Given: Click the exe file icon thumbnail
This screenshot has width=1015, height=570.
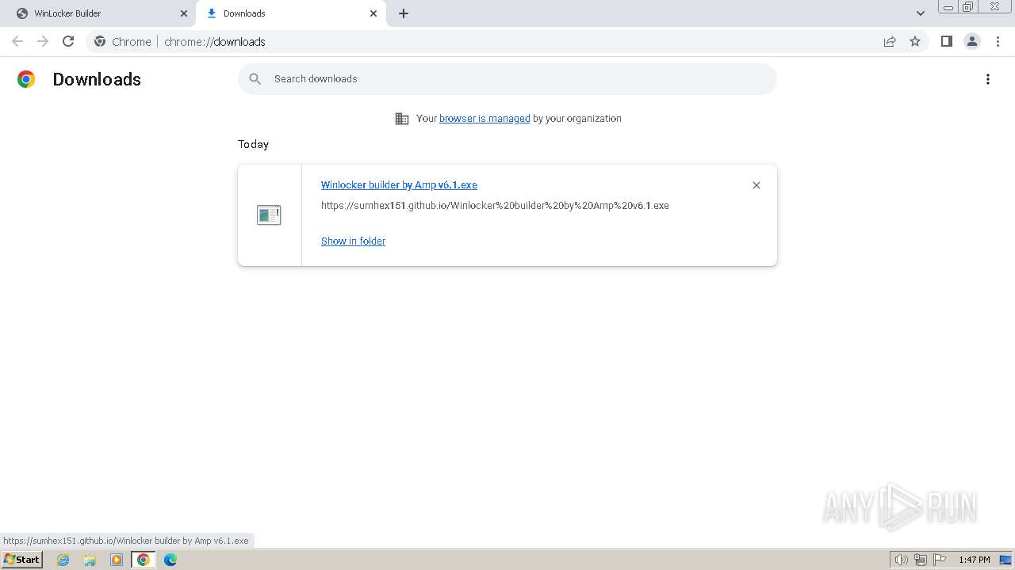Looking at the screenshot, I should coord(269,215).
